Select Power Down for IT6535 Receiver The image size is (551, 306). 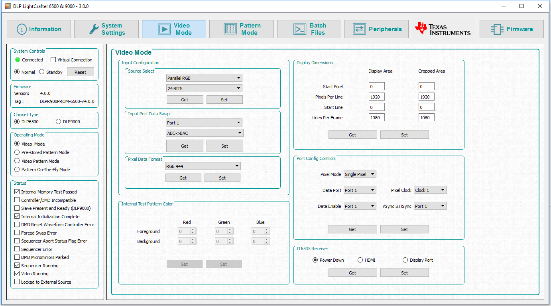315,260
